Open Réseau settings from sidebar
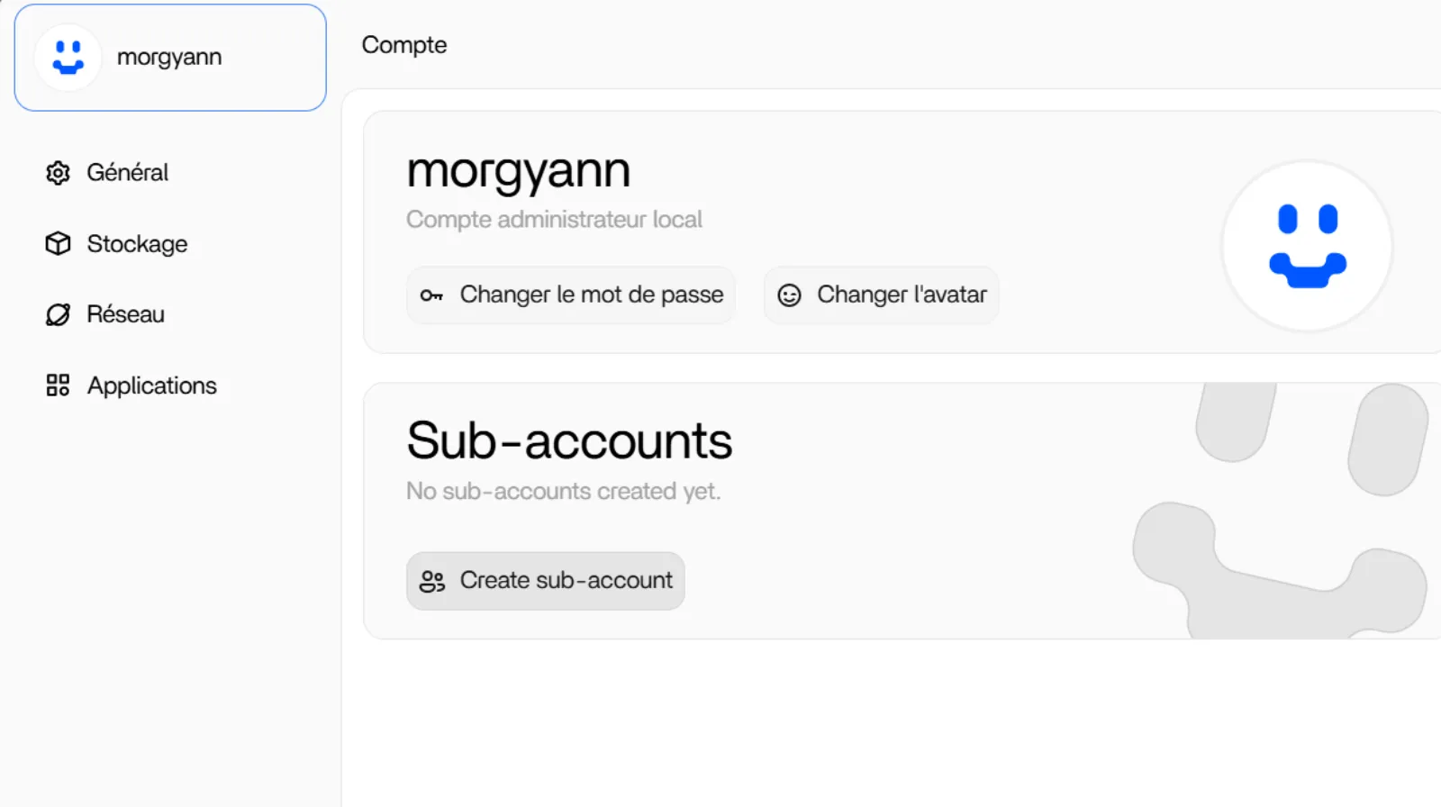Image resolution: width=1441 pixels, height=807 pixels. (125, 314)
